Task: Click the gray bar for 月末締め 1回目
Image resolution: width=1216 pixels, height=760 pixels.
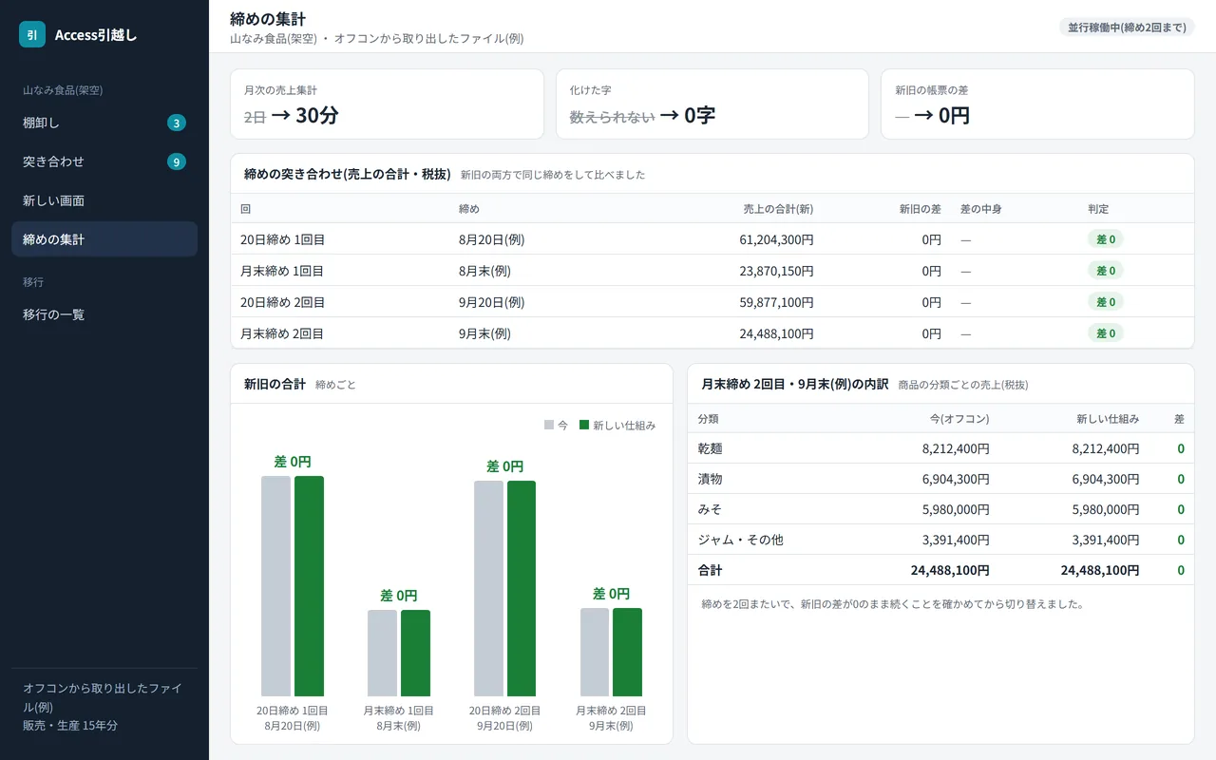Action: click(x=382, y=654)
